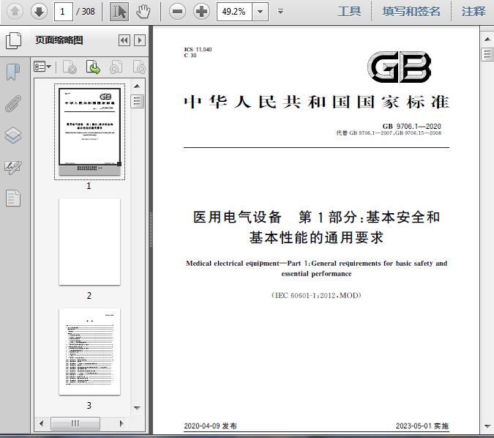Open the Layers pane
Image resolution: width=494 pixels, height=438 pixels.
(x=13, y=135)
